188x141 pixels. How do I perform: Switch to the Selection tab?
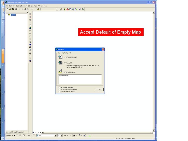click(20, 132)
